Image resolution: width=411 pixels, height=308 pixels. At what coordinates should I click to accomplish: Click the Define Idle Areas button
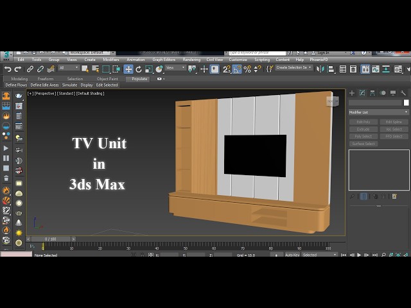point(44,85)
